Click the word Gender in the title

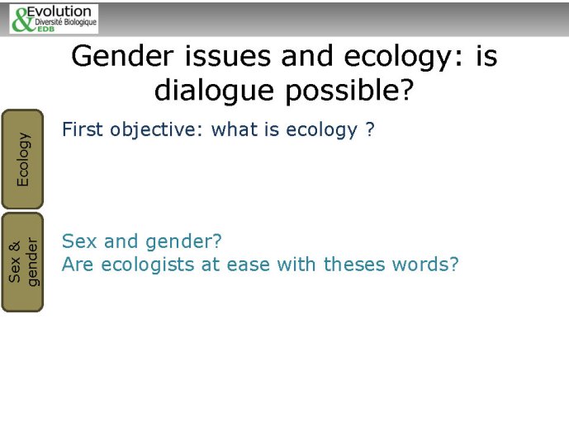pyautogui.click(x=122, y=56)
